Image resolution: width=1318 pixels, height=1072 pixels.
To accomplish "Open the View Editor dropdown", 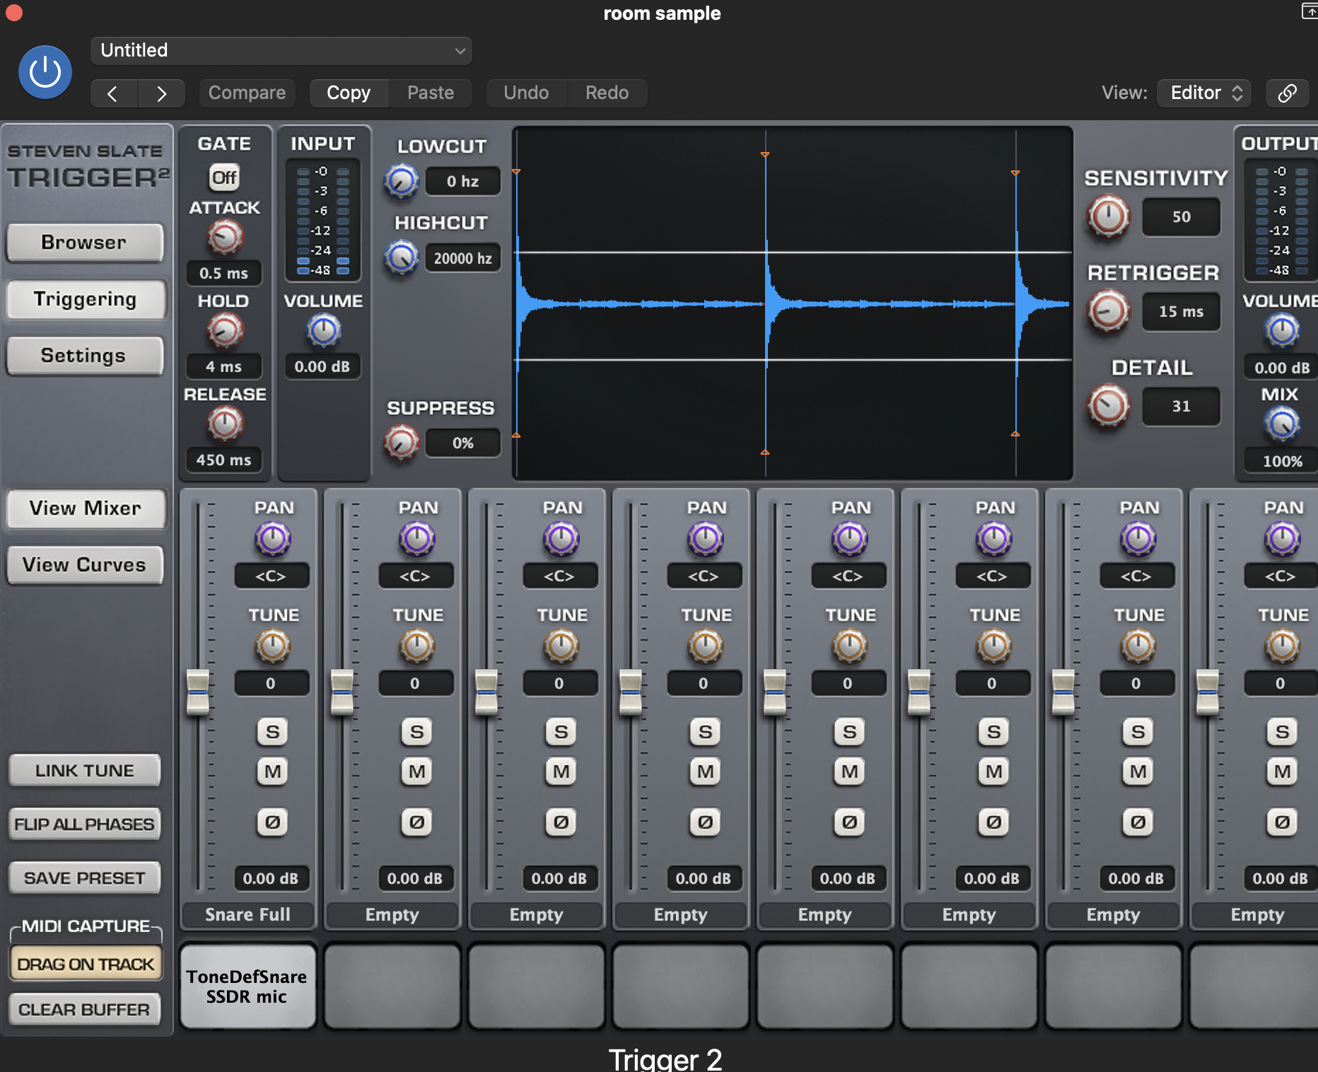I will (x=1204, y=93).
